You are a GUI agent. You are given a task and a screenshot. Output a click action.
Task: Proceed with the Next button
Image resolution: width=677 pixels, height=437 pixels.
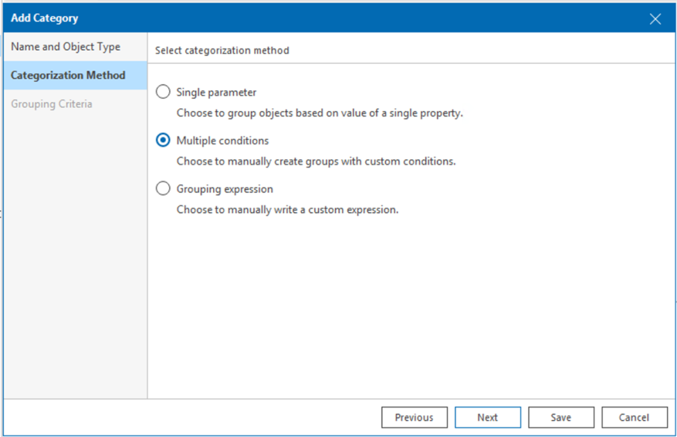[x=488, y=418]
